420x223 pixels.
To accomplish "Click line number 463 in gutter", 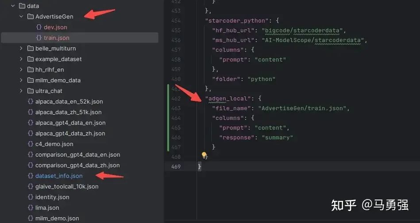I will (176, 108).
